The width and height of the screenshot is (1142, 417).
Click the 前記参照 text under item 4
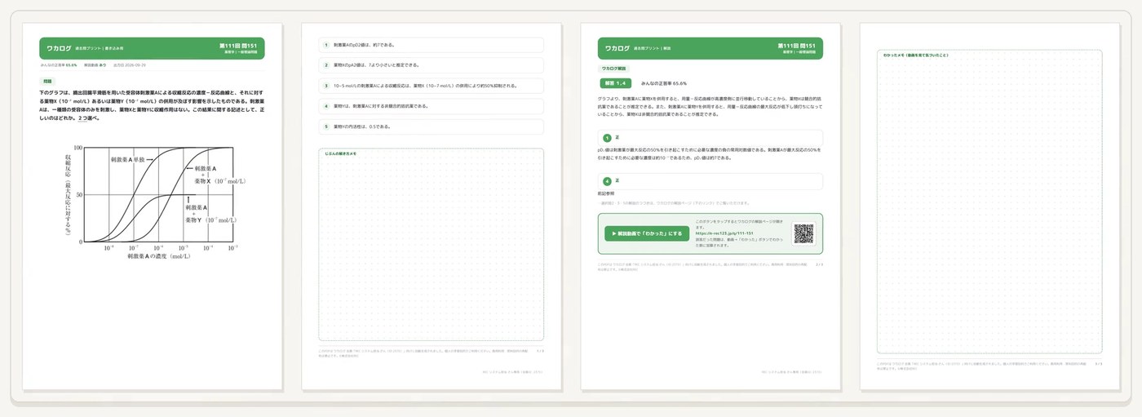[606, 193]
